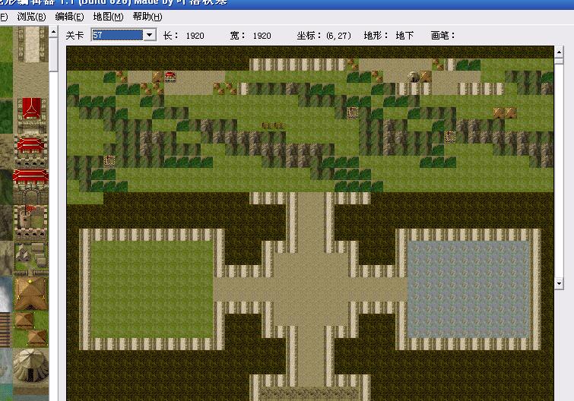The width and height of the screenshot is (574, 401).
Task: Open the 关卡 level dropdown arrow
Action: 150,35
